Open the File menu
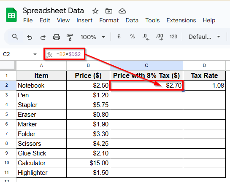 [28, 20]
